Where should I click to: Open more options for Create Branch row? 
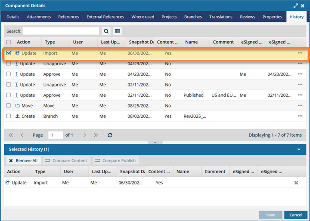300,116
